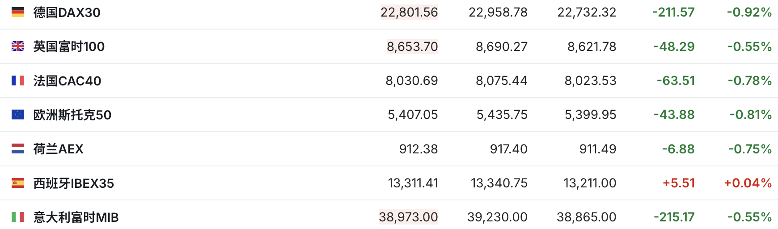The height and width of the screenshot is (229, 778).
Task: View the 西班牙IBEX35 index
Action: pos(73,183)
